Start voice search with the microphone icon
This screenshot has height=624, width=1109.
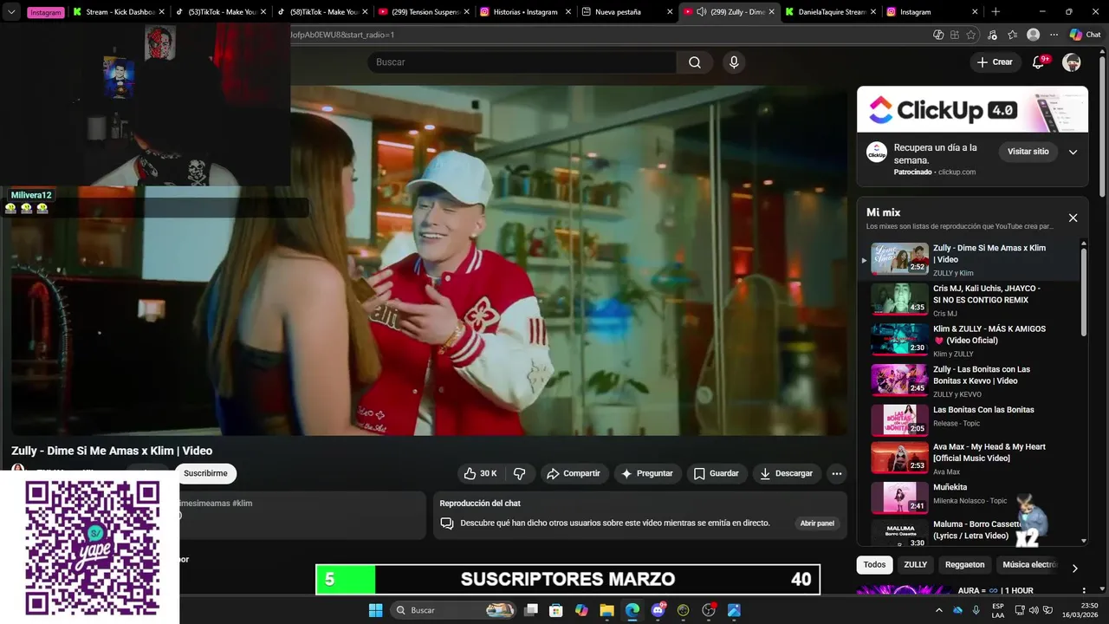point(734,62)
